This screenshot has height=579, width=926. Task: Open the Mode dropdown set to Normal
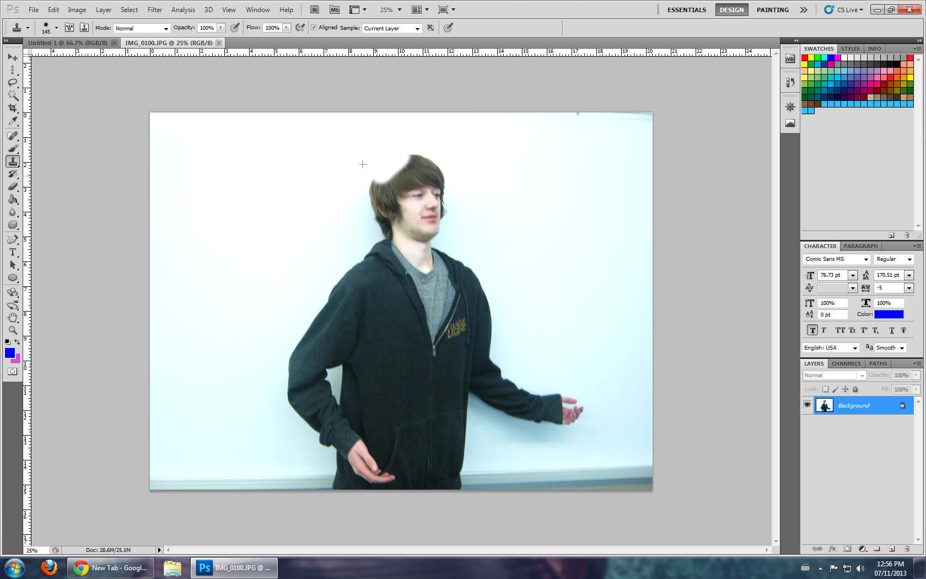142,28
